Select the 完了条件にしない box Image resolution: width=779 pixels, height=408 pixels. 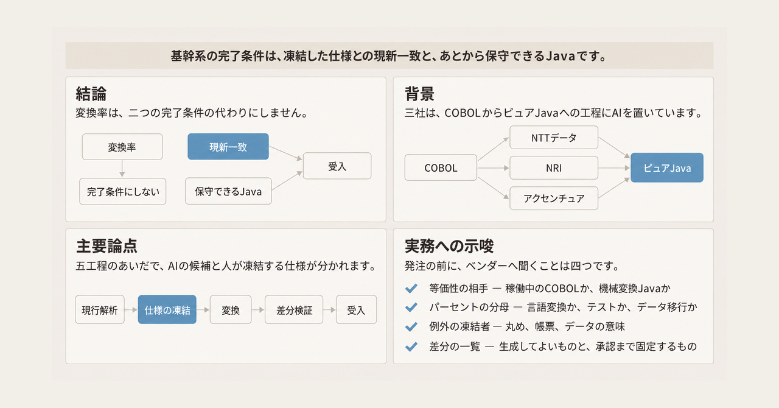(123, 191)
